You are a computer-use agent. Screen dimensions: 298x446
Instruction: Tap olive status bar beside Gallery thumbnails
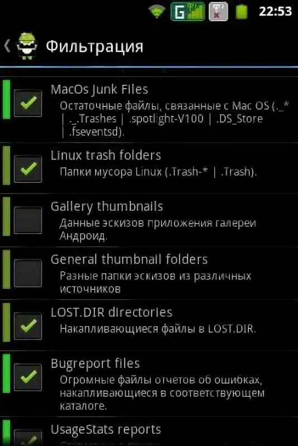[6, 216]
